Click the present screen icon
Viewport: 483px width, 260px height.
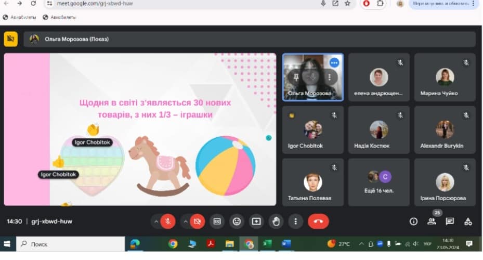[x=256, y=222]
